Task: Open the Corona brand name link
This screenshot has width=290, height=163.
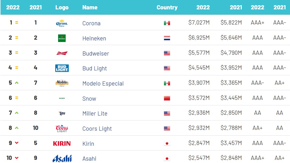Action: coord(91,23)
